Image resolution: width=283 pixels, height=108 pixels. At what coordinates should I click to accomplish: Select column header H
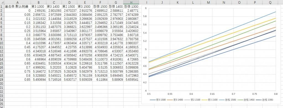click(131, 2)
